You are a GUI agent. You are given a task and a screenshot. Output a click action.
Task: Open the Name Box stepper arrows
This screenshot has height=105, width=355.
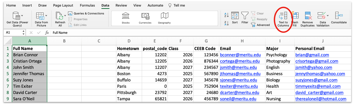click(x=24, y=33)
